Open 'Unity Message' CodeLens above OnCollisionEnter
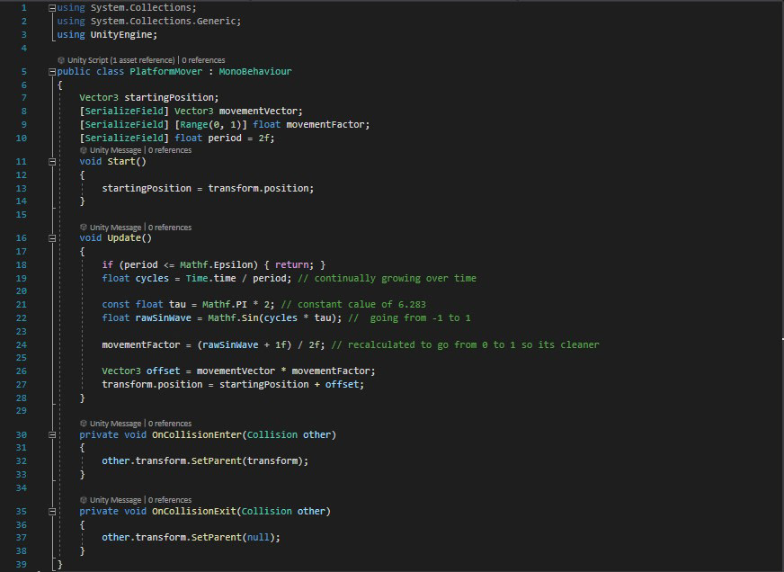The image size is (784, 572). coord(115,424)
